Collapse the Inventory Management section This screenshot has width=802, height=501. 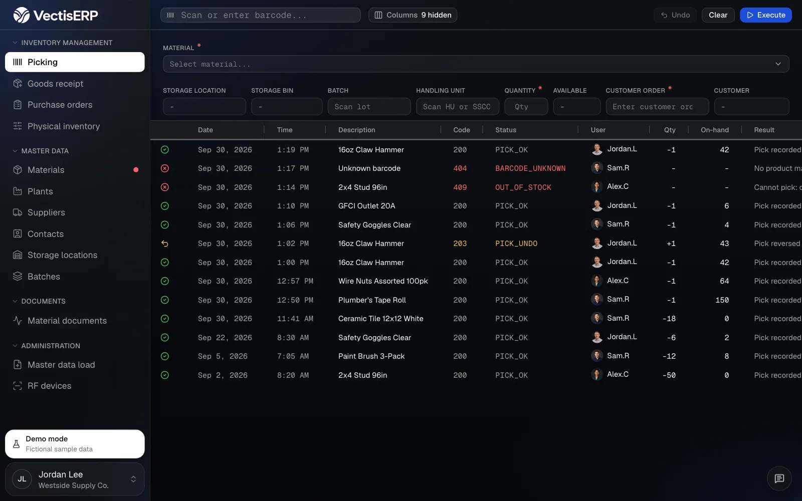pos(62,43)
